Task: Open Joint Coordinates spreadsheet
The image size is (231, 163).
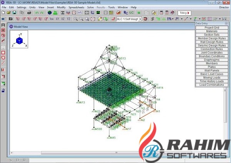Action: tap(212, 53)
